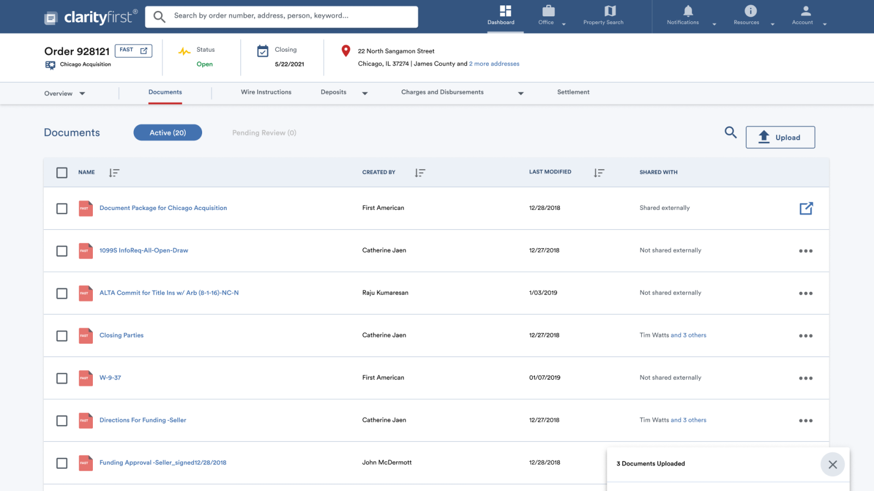Expand the Charges and Disbursements dropdown
The height and width of the screenshot is (491, 874).
pos(521,93)
